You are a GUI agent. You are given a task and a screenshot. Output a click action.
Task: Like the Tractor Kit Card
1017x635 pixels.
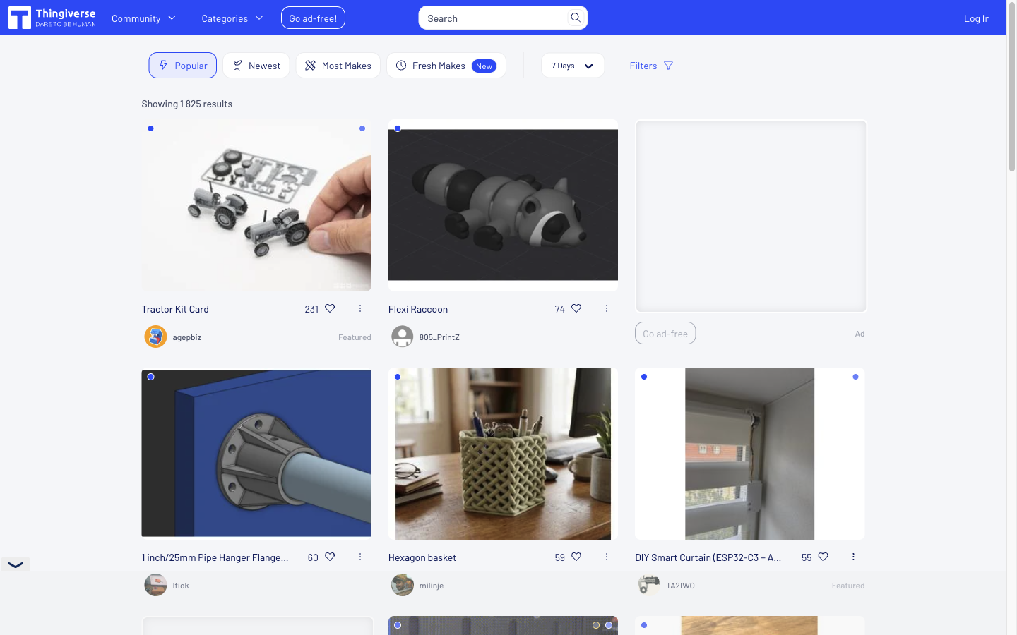(330, 308)
